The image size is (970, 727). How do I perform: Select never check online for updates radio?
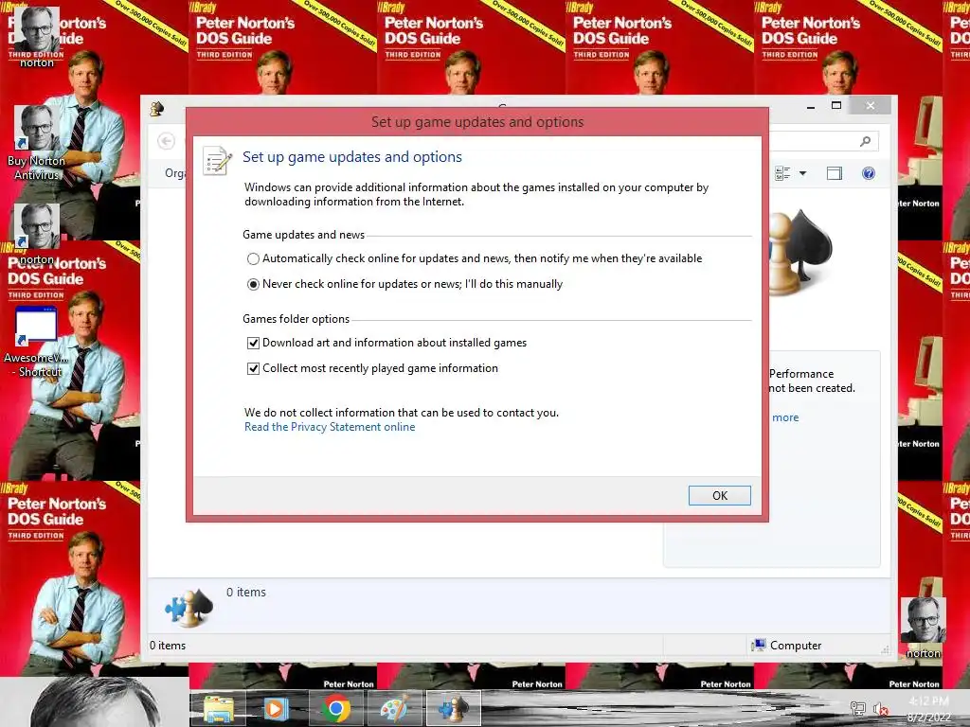tap(253, 284)
